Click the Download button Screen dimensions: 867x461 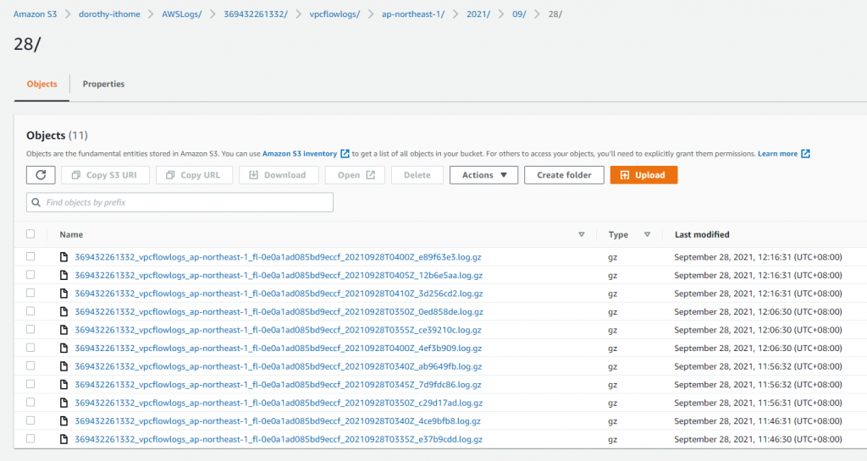(279, 175)
